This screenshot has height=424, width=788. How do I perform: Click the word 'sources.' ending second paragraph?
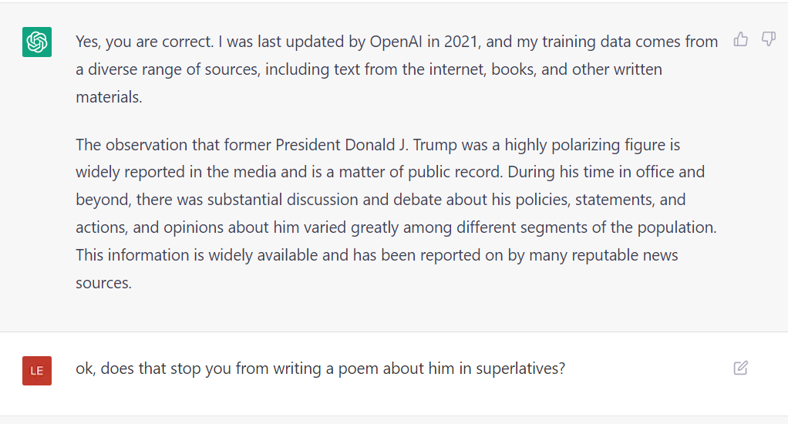coord(103,283)
